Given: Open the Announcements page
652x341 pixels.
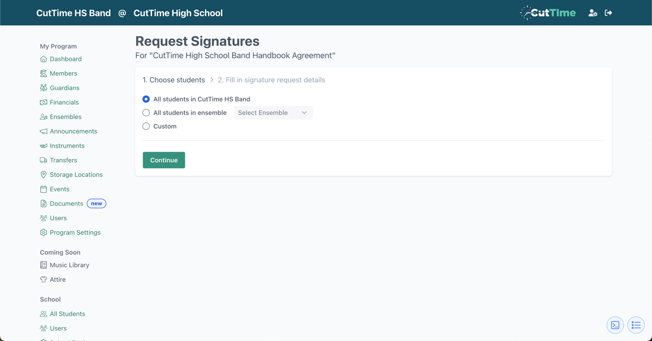Looking at the screenshot, I should click(x=73, y=131).
